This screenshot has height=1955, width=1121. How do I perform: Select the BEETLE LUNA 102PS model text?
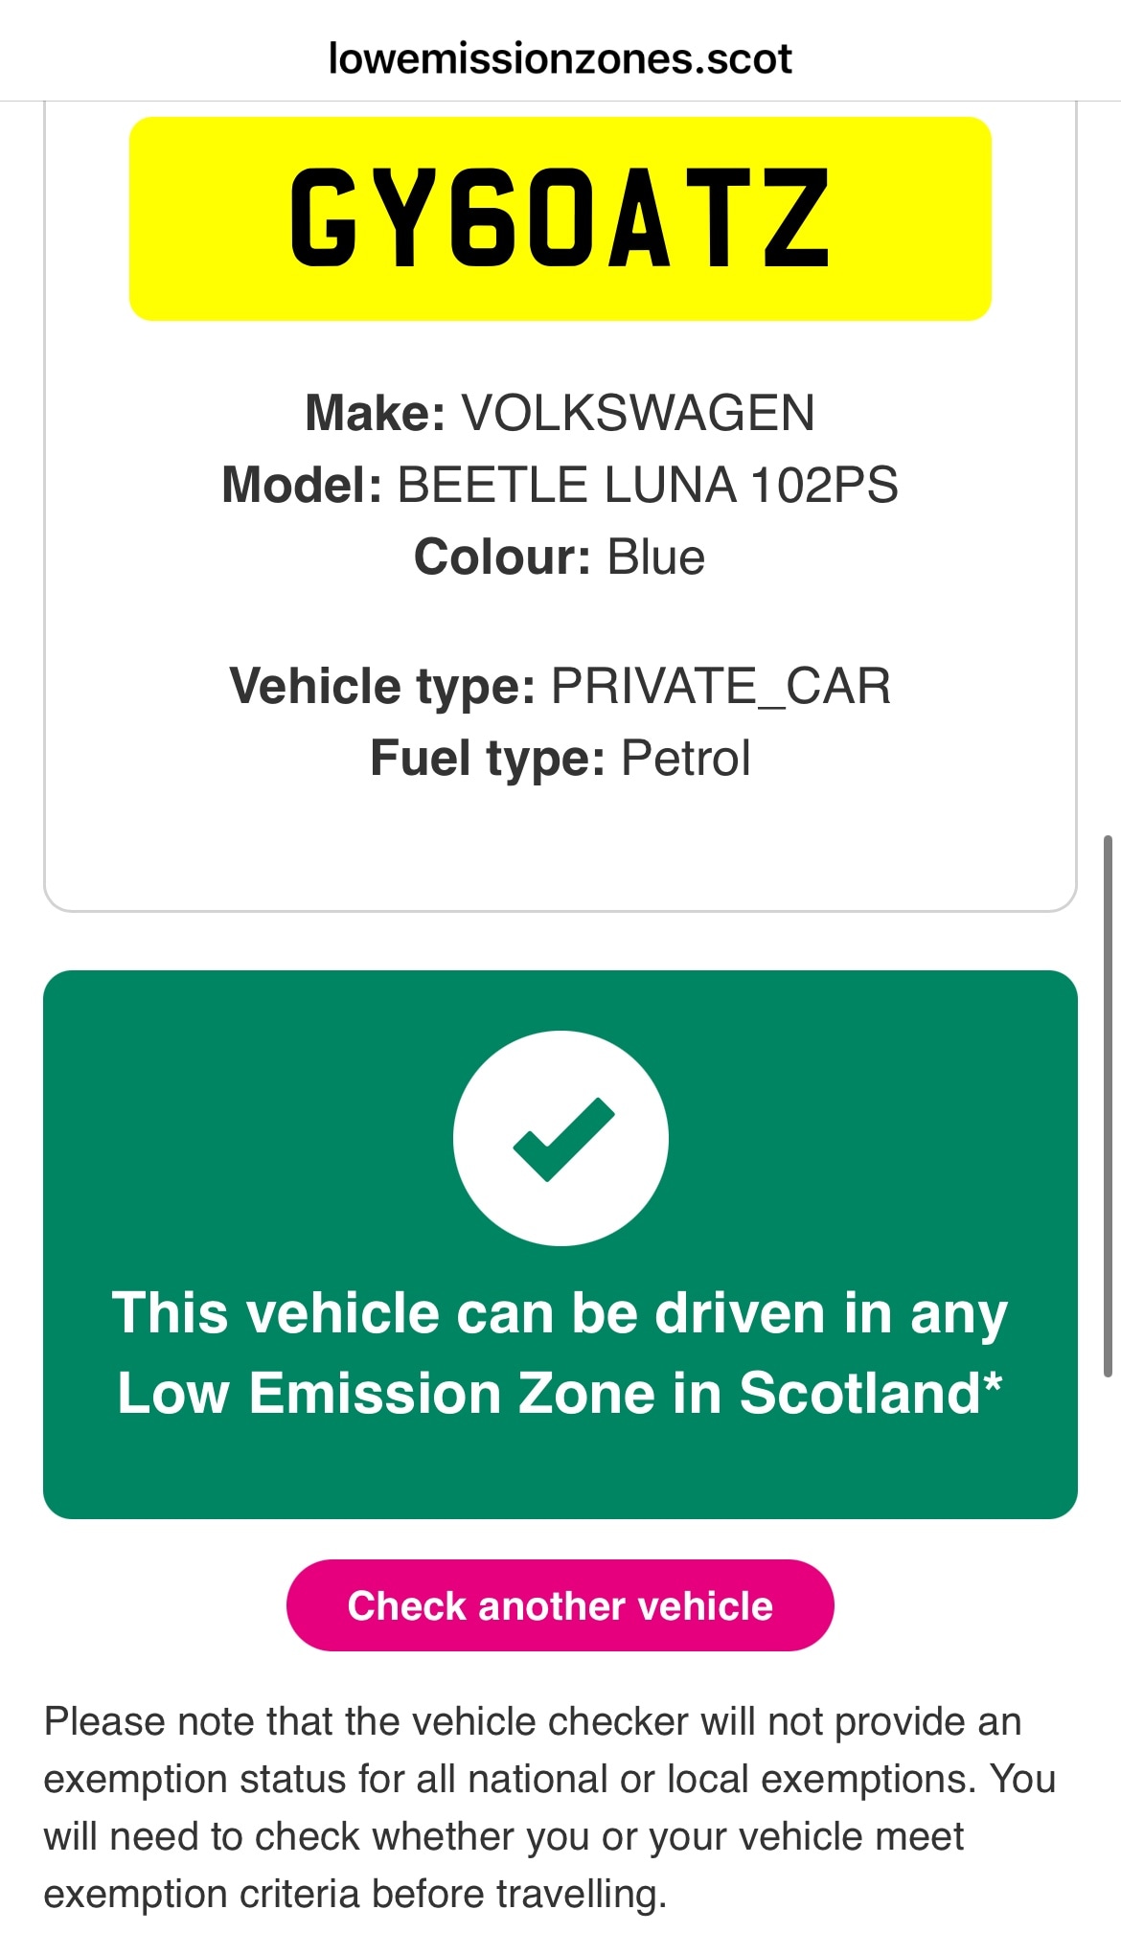pos(648,485)
